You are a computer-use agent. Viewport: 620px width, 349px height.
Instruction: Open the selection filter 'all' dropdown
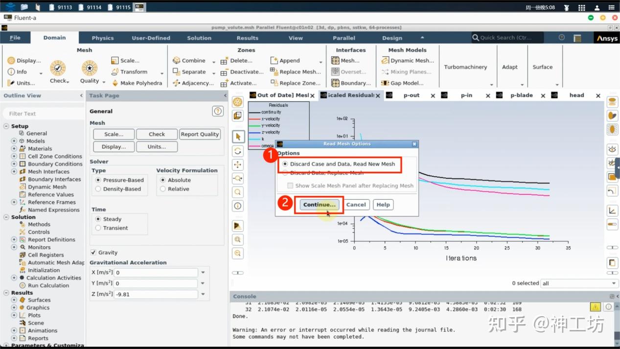(x=579, y=283)
